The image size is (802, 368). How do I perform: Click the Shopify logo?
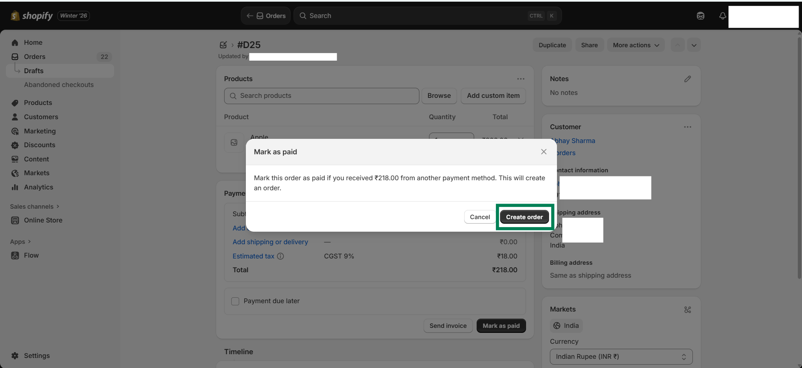point(32,16)
